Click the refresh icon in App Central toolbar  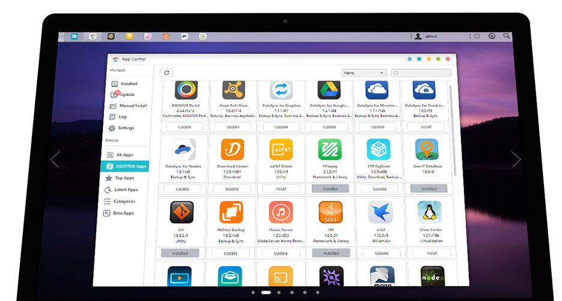(x=166, y=73)
